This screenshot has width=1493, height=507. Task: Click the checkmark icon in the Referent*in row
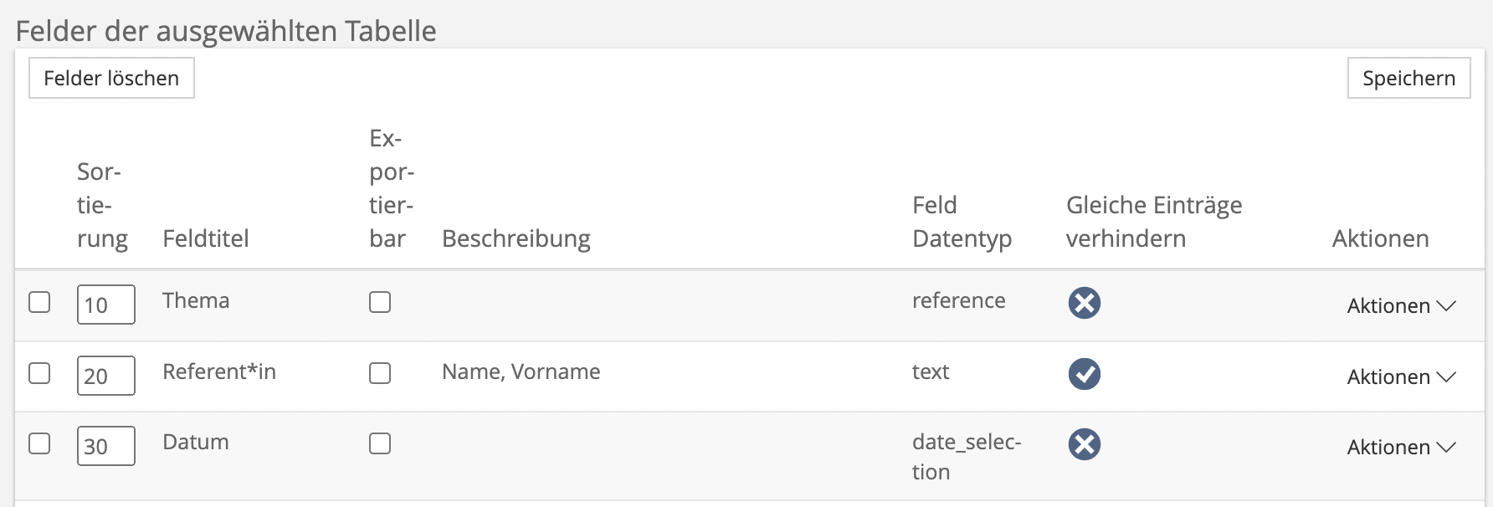coord(1084,374)
